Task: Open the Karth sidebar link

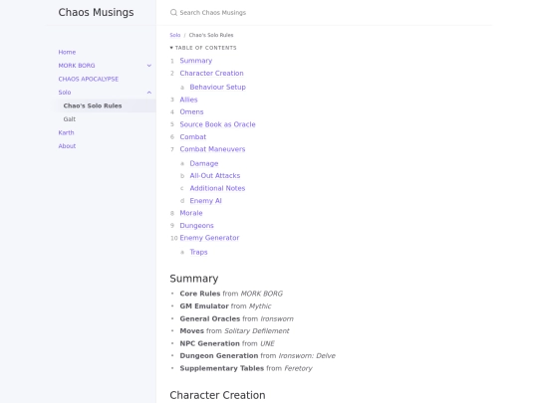Action: [66, 132]
